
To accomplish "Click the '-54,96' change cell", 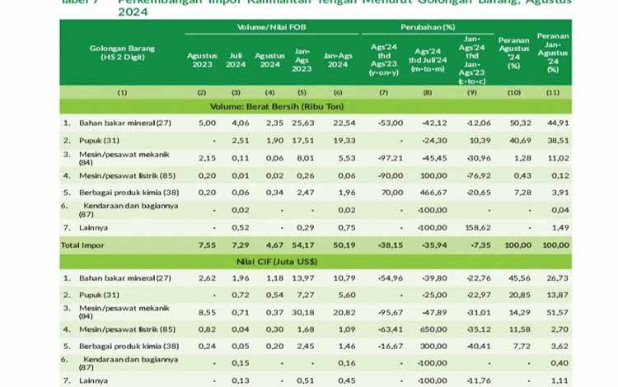I will pos(391,278).
